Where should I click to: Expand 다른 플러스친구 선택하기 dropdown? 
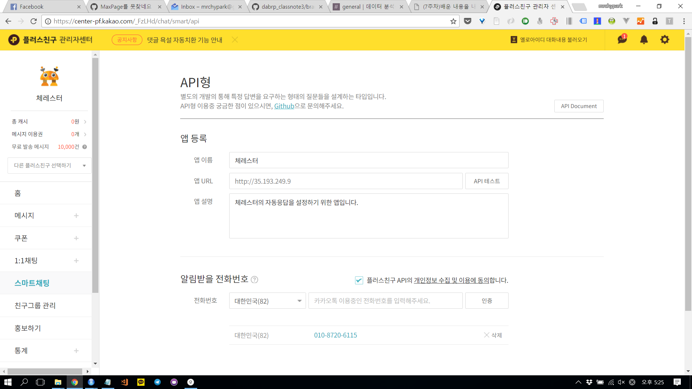click(x=49, y=165)
